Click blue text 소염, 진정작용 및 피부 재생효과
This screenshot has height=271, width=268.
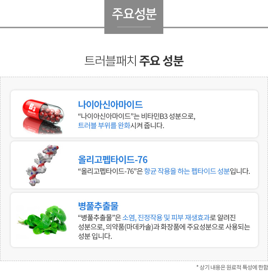tap(166, 217)
